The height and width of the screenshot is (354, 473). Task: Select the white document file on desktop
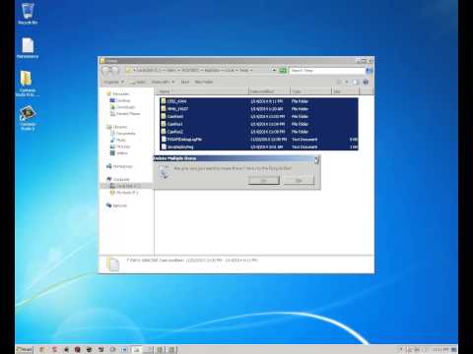pos(28,48)
